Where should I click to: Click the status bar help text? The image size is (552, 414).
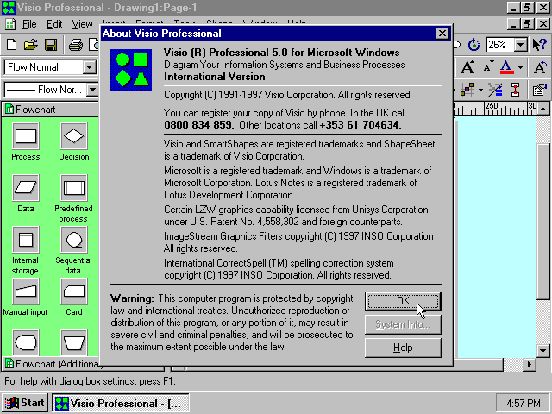click(x=90, y=381)
